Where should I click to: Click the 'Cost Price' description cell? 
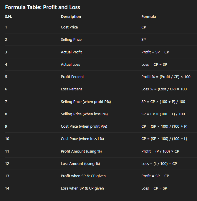click(69, 27)
